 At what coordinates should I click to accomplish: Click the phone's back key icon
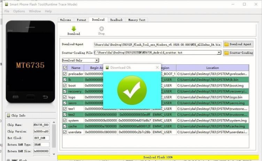[x=45, y=97]
